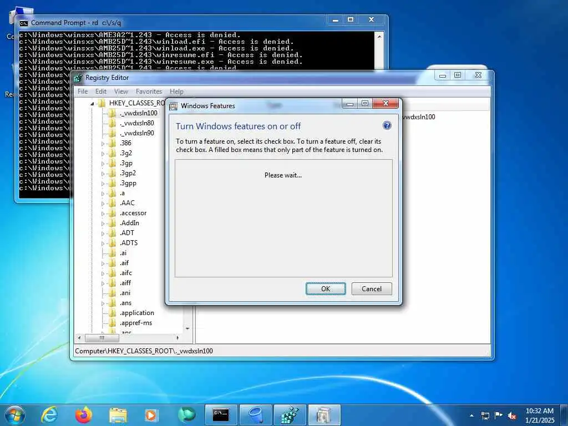Switch to Command Prompt taskbar button
Viewport: 568px width, 426px height.
221,415
